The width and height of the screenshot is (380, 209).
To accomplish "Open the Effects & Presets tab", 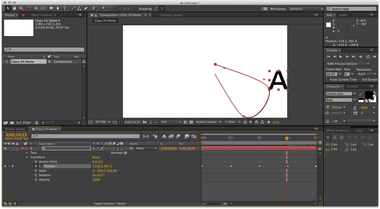I will [x=337, y=131].
